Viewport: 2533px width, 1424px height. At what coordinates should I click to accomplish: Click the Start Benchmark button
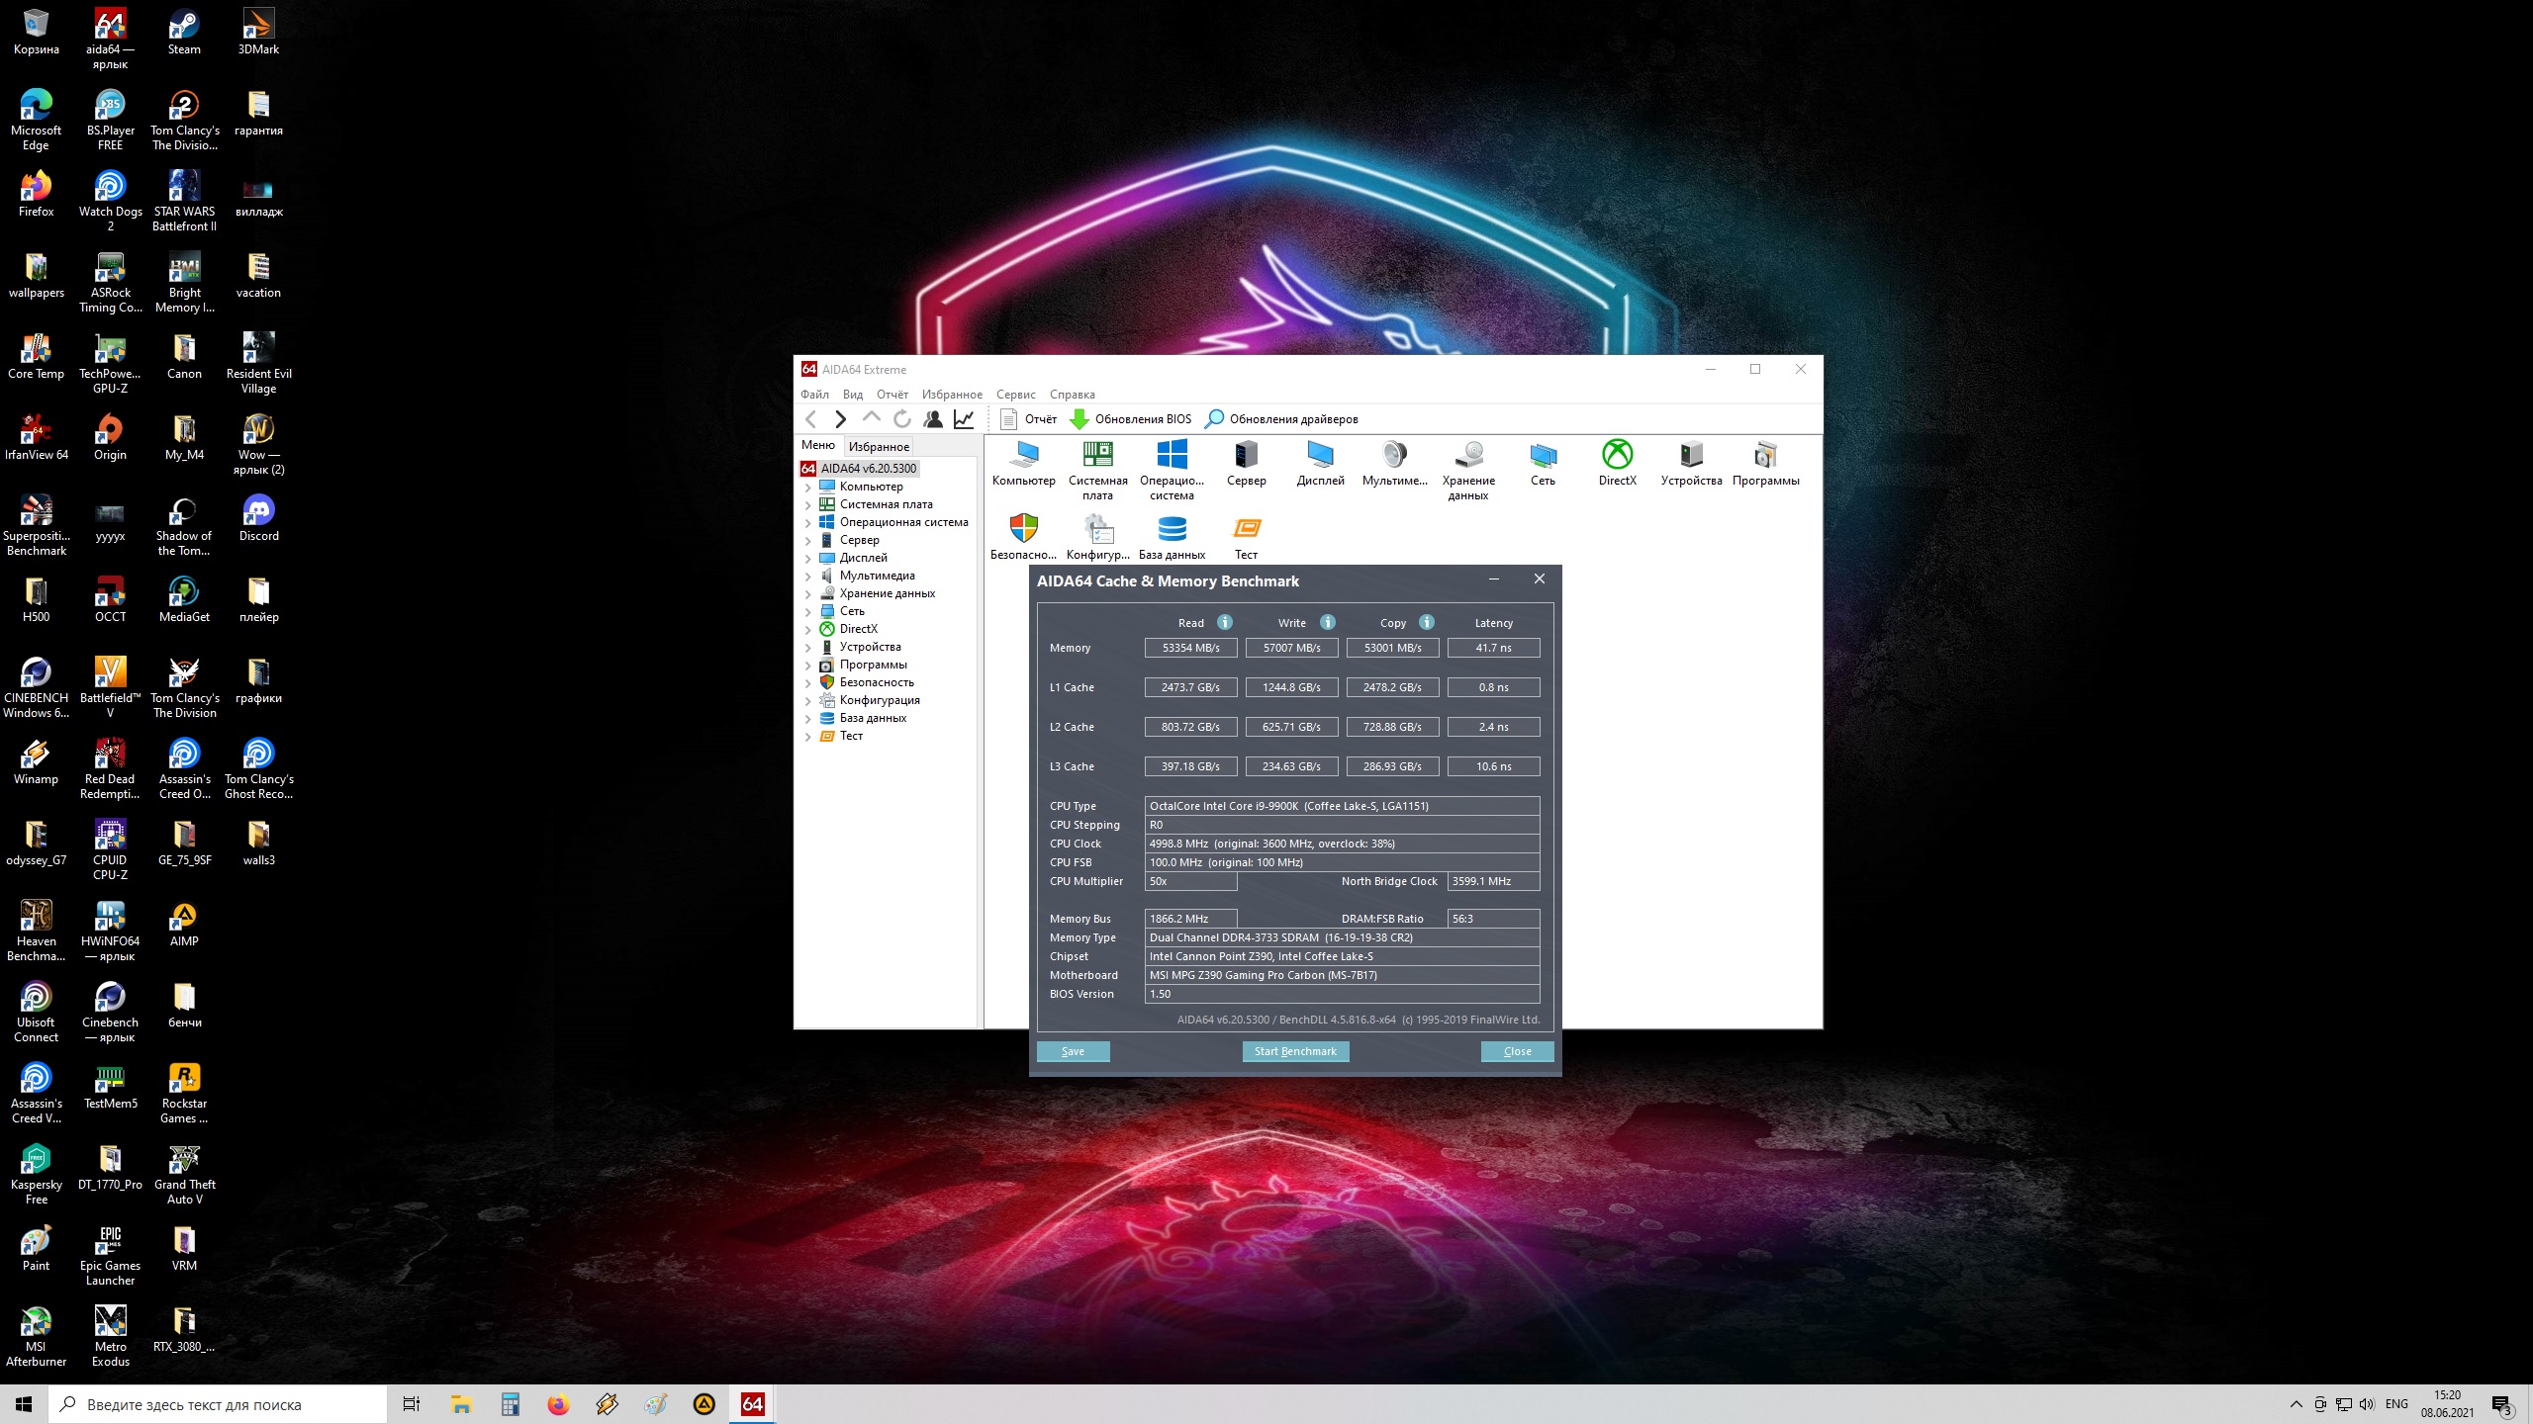click(x=1295, y=1051)
